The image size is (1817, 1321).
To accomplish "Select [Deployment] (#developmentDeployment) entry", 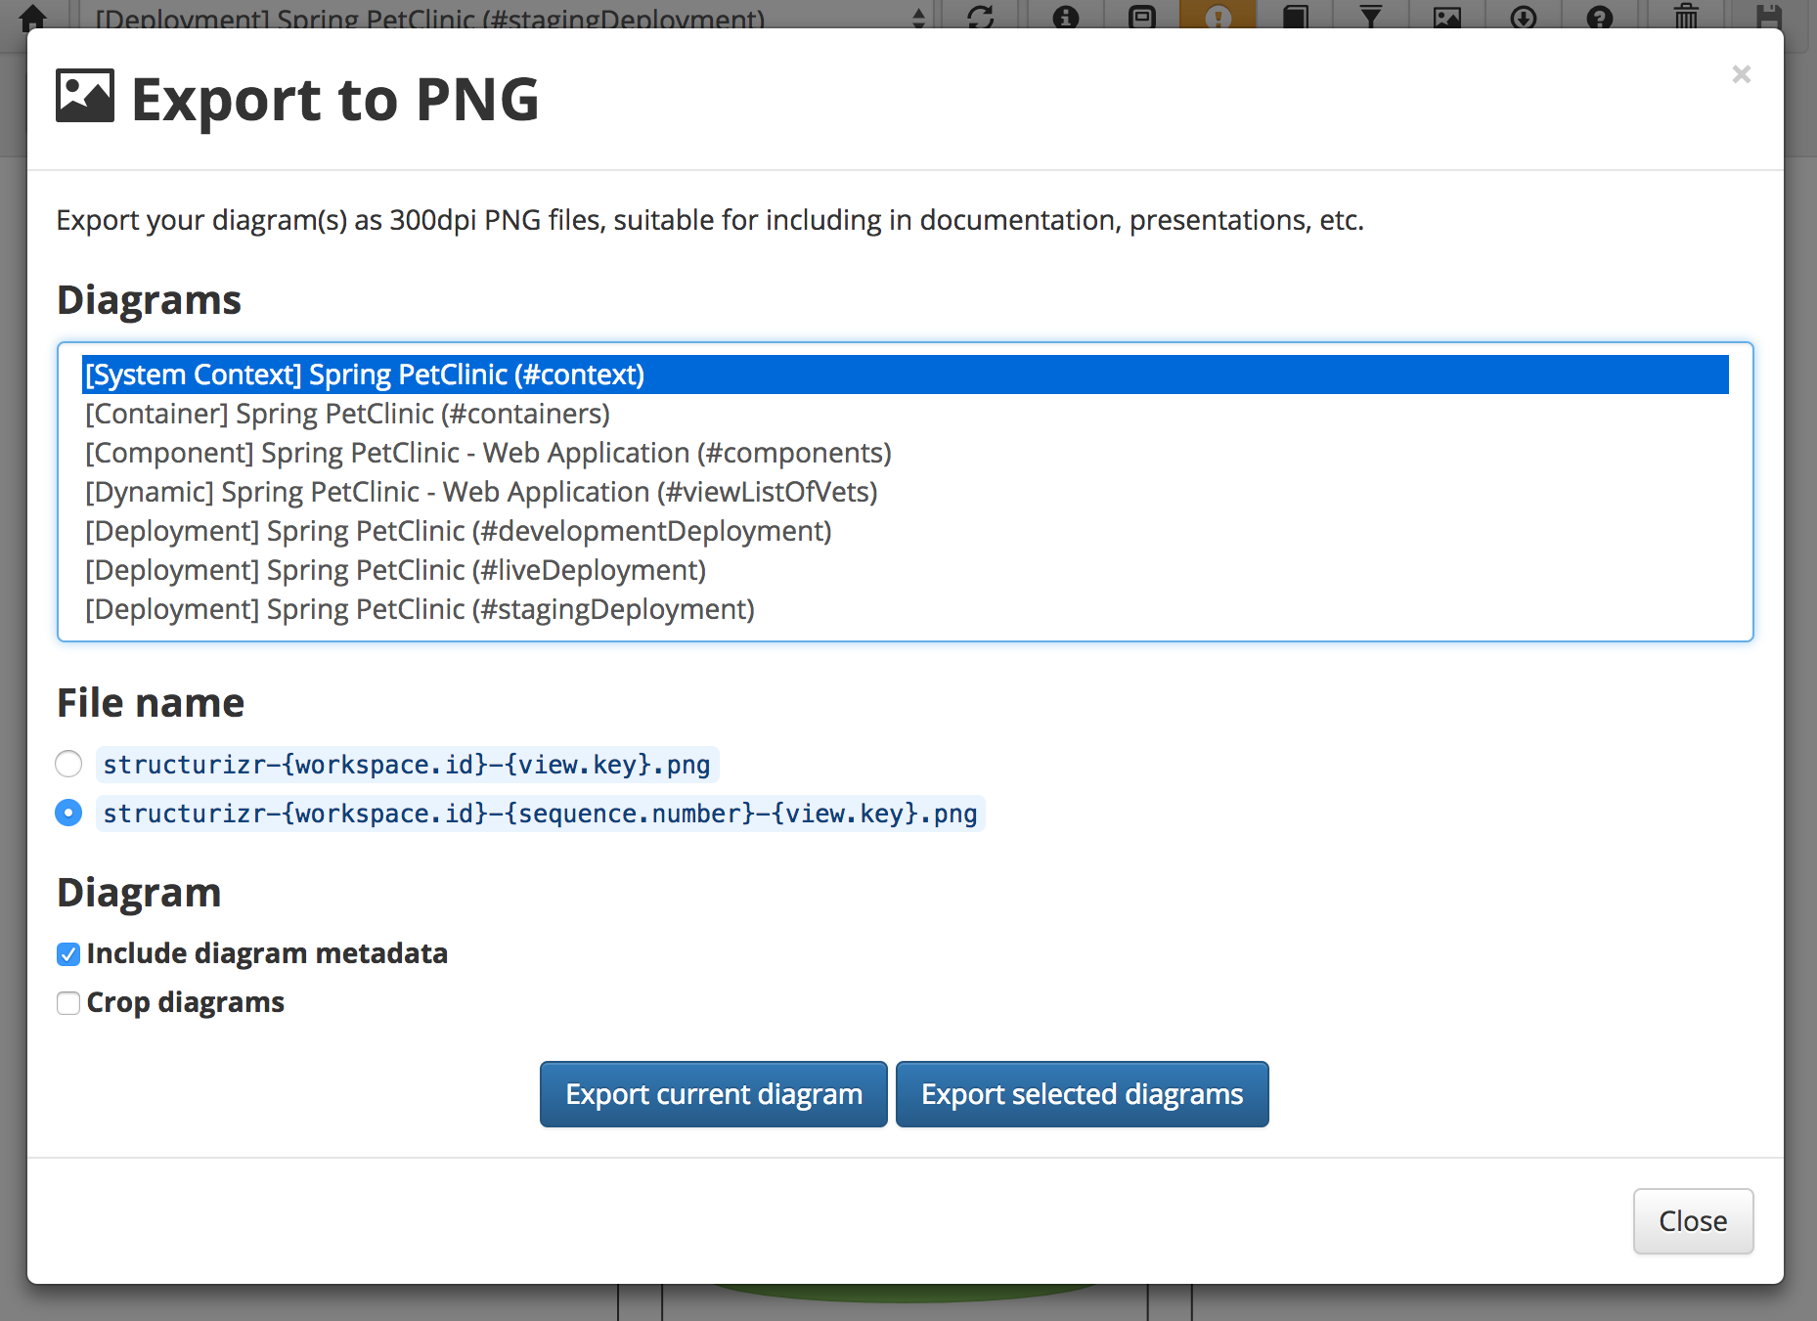I will [x=906, y=531].
